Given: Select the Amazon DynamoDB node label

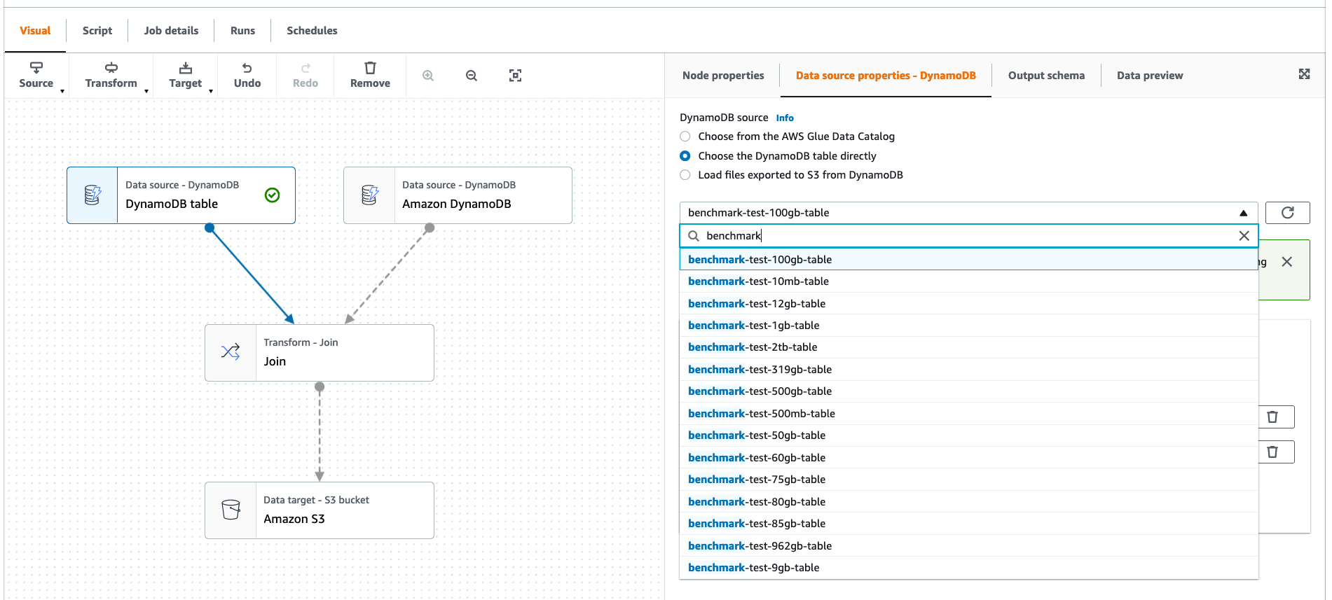Looking at the screenshot, I should click(457, 204).
